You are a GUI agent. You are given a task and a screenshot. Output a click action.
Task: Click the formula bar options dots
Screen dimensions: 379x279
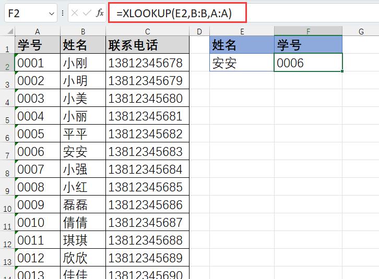(x=63, y=13)
